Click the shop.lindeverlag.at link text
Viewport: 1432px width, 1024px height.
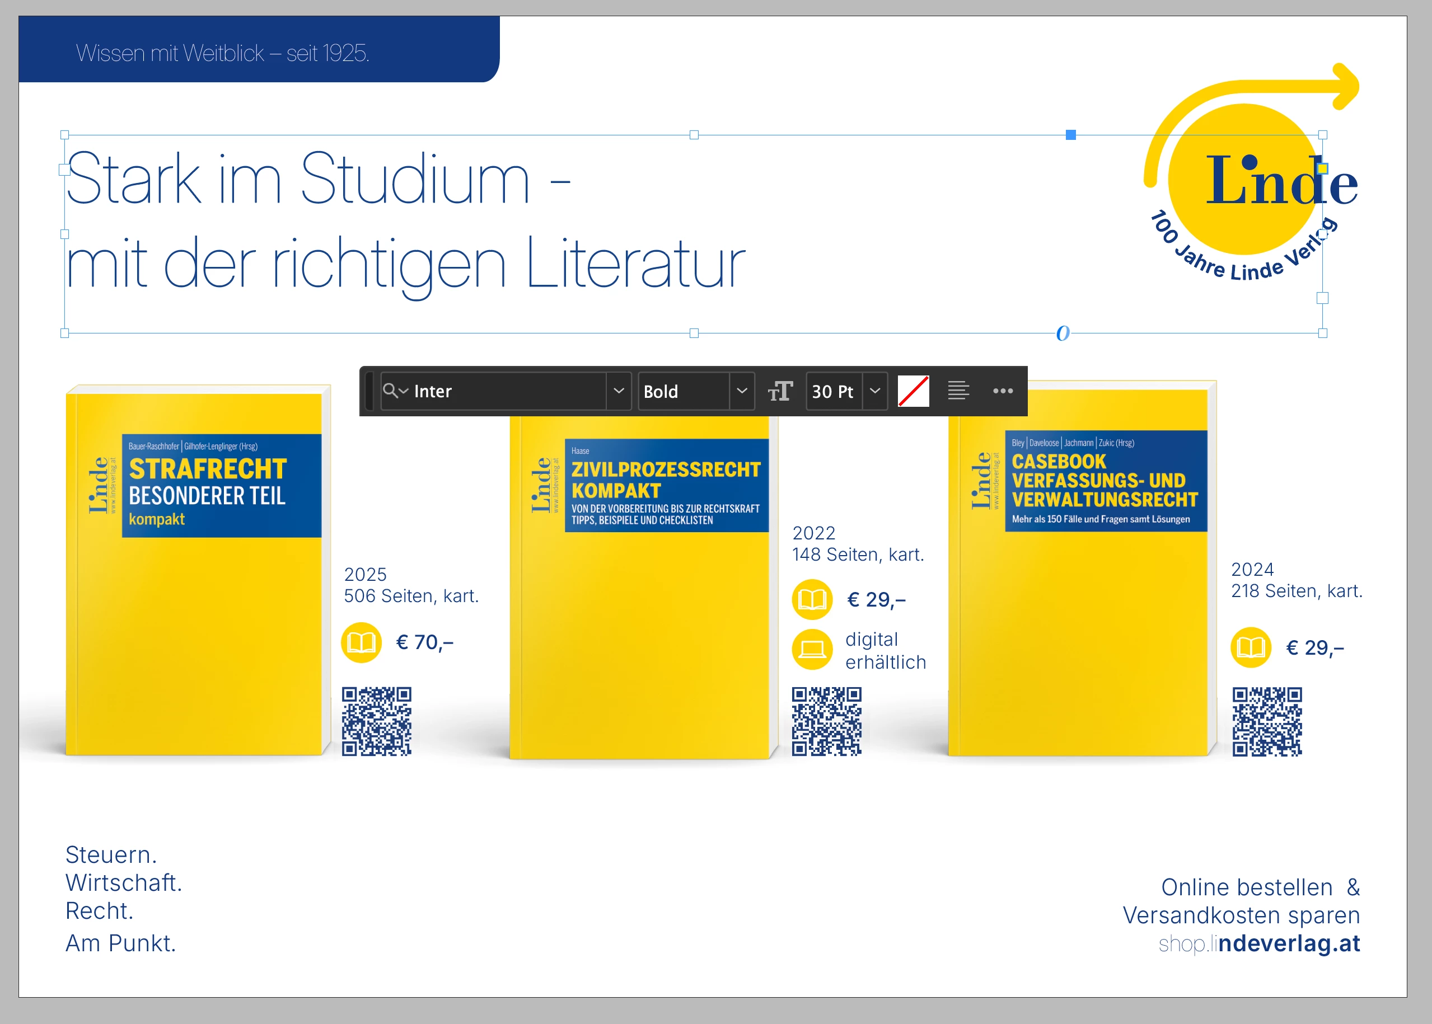click(x=1258, y=943)
